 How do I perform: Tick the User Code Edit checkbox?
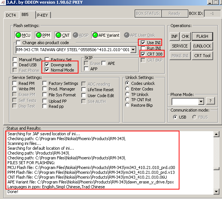tap(84, 95)
